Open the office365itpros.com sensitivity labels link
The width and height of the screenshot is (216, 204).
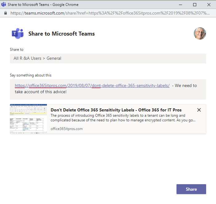pyautogui.click(x=92, y=85)
